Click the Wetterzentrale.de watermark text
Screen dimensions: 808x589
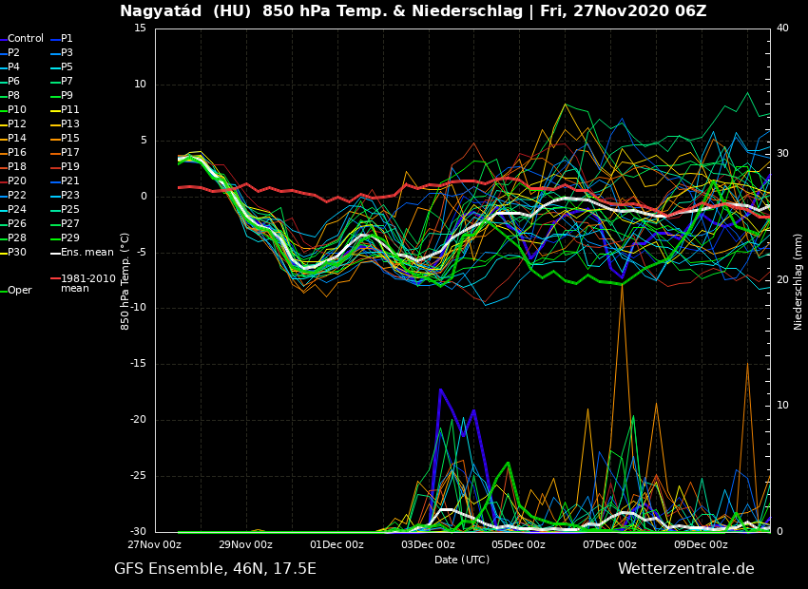pos(685,569)
